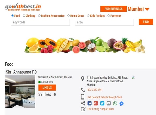Click the orange FIND button
Screen dimensions: 156x115
(146, 22)
